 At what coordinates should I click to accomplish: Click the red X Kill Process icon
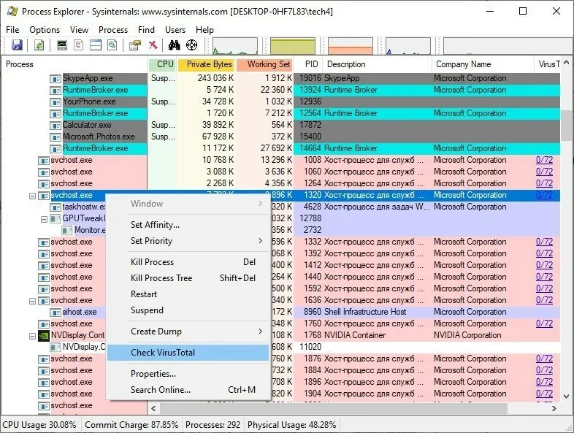(153, 45)
